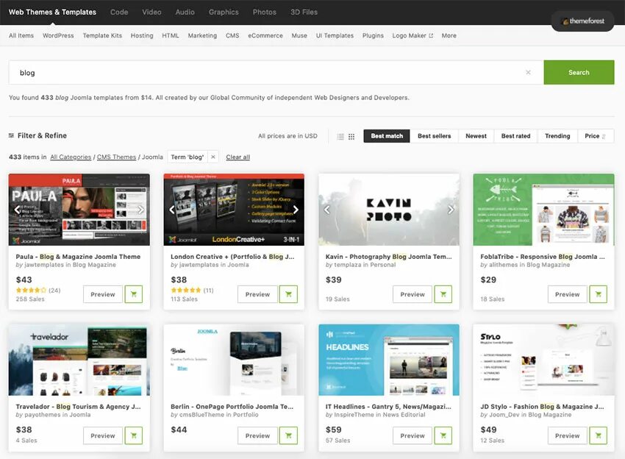Clear the blog search text
Screen dimensions: 625x459
[x=528, y=73]
